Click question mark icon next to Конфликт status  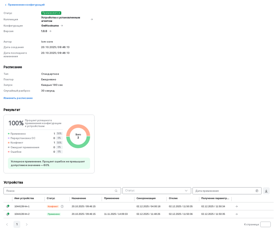(x=62, y=206)
